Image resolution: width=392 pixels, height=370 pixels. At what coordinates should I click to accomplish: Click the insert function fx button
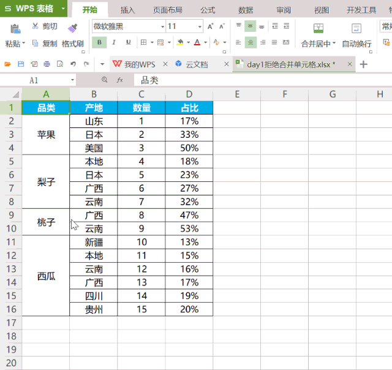[x=120, y=80]
